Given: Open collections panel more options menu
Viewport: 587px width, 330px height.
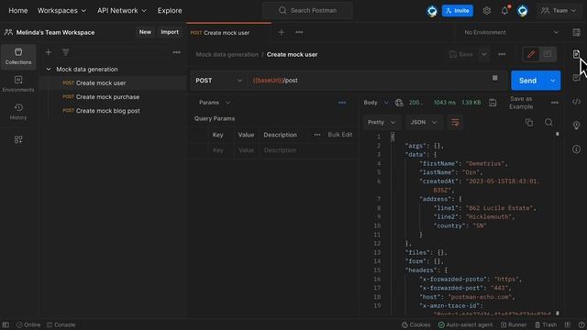Looking at the screenshot, I should point(176,52).
